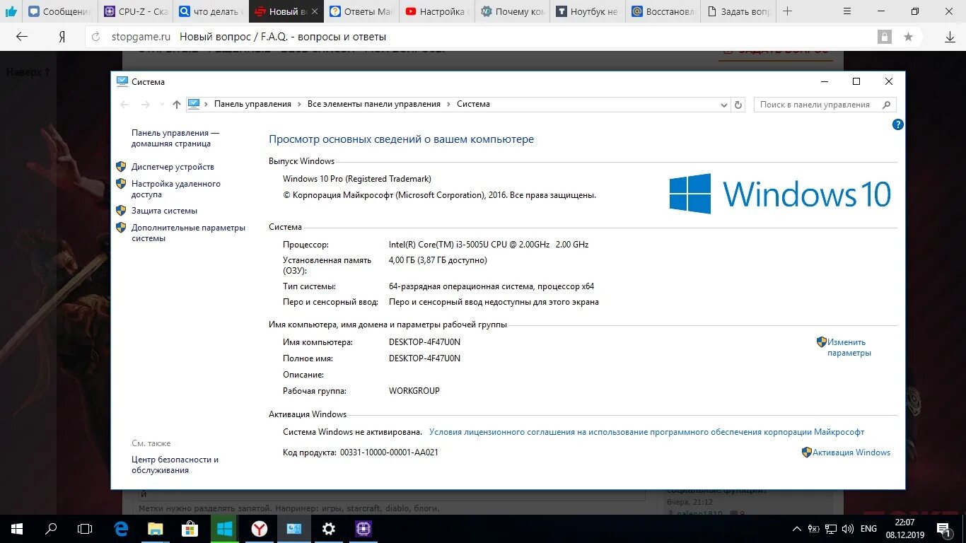Image resolution: width=966 pixels, height=543 pixels.
Task: Click the refresh button beside address bar
Action: 738,105
